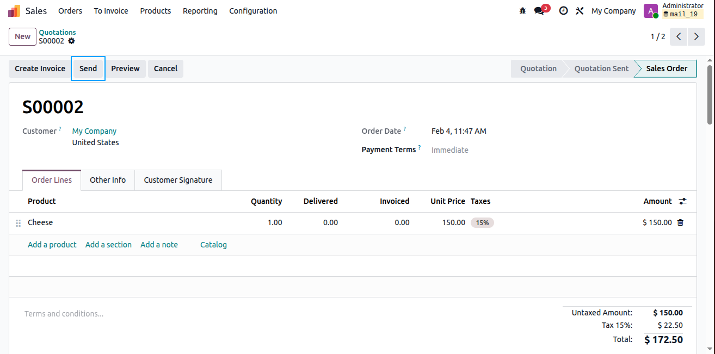Click the Create Invoice button
The height and width of the screenshot is (354, 715).
point(40,69)
